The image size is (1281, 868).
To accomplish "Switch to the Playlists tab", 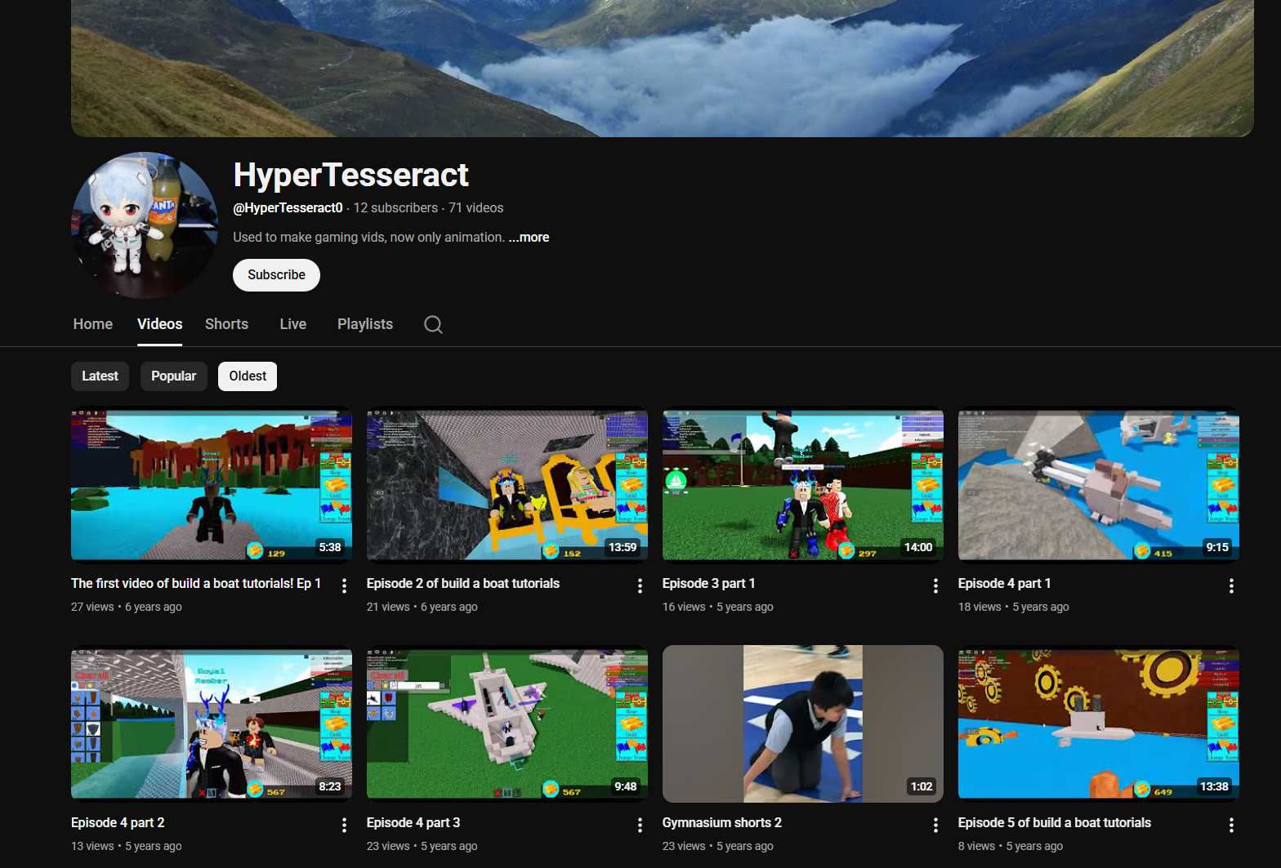I will (x=364, y=324).
